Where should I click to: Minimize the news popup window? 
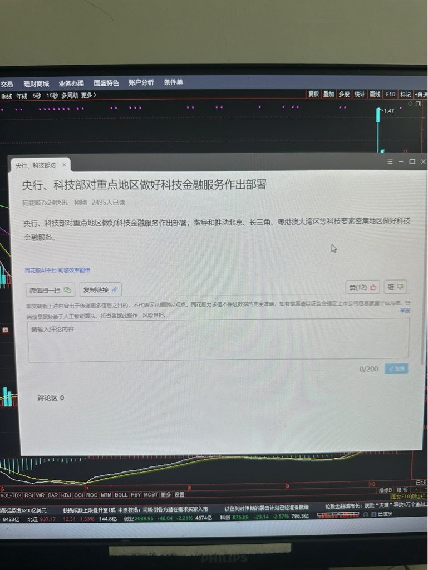click(x=401, y=161)
